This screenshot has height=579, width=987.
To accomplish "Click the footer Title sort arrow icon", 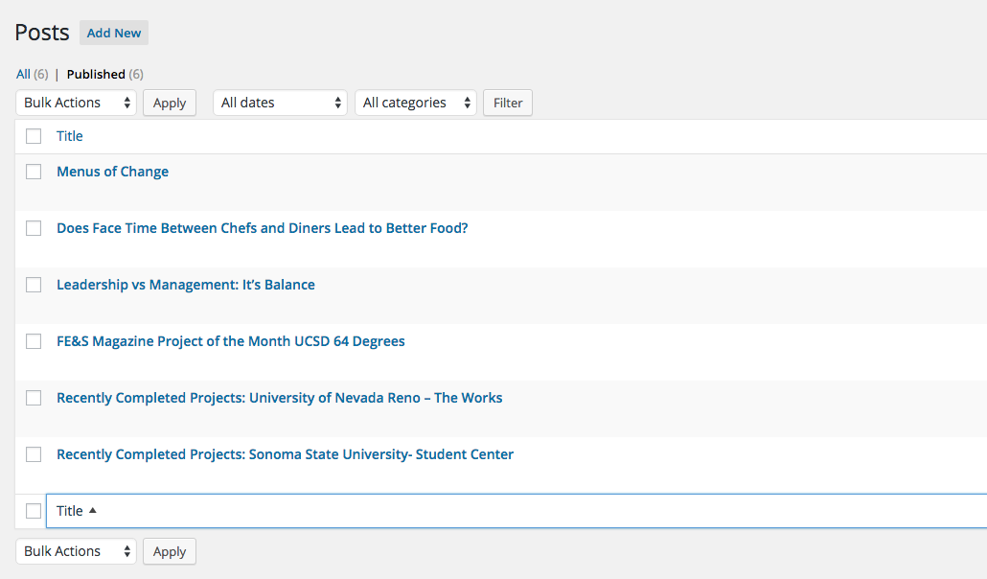I will click(93, 511).
